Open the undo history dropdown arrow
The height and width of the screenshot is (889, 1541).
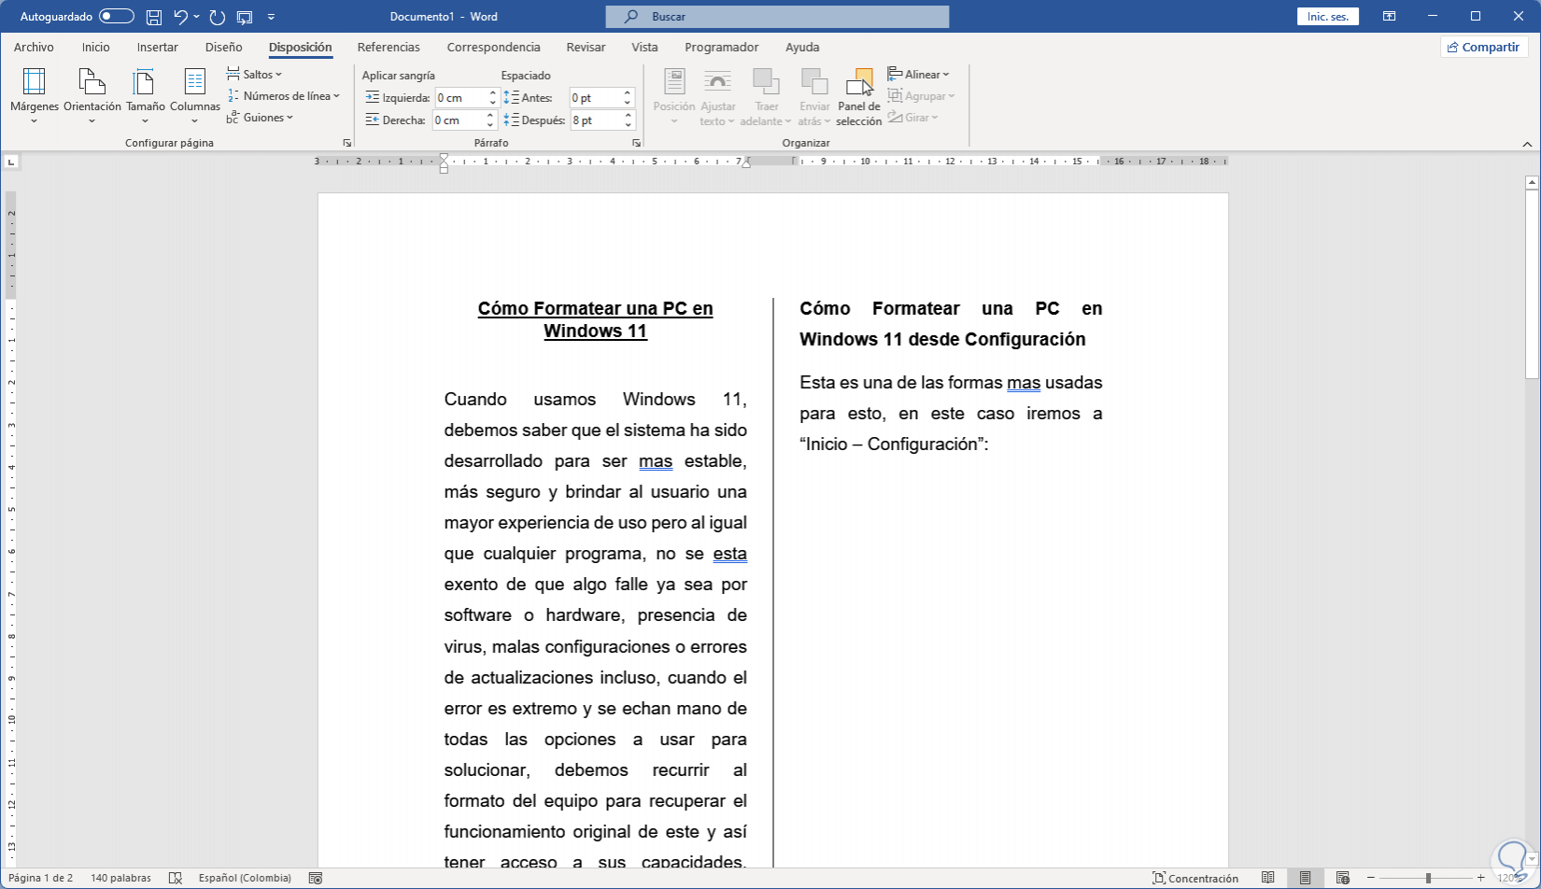click(196, 17)
